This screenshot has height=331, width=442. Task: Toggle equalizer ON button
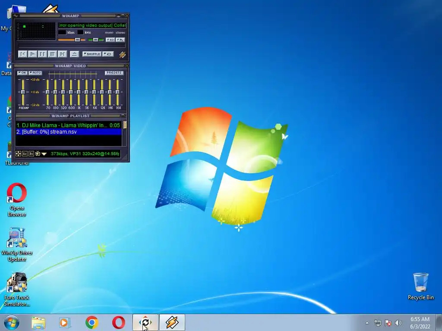tap(22, 73)
